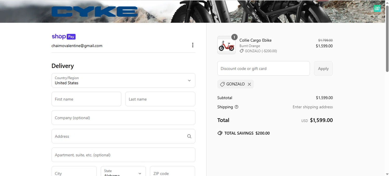Click the page vertical scrollbar
389x176 pixels.
pos(387,39)
